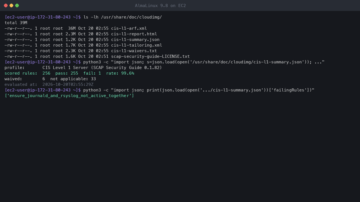The height and width of the screenshot is (202, 360).
Task: Click the 'total 39M' output line
Action: click(x=16, y=23)
